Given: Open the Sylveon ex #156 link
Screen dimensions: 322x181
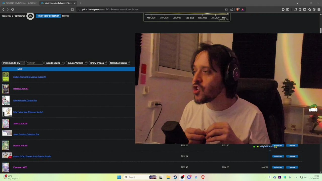Looking at the screenshot, I should pos(20,123).
